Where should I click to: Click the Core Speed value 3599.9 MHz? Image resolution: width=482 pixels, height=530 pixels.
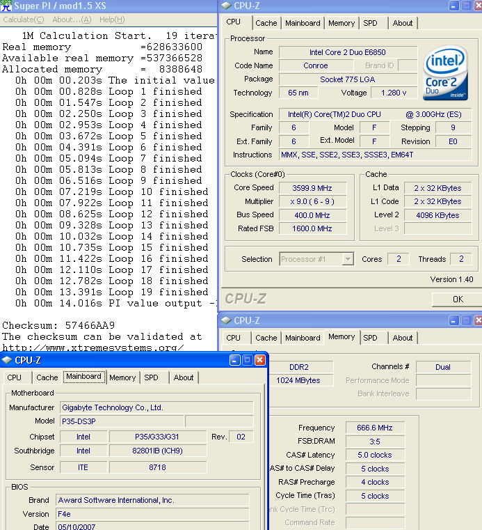click(312, 188)
